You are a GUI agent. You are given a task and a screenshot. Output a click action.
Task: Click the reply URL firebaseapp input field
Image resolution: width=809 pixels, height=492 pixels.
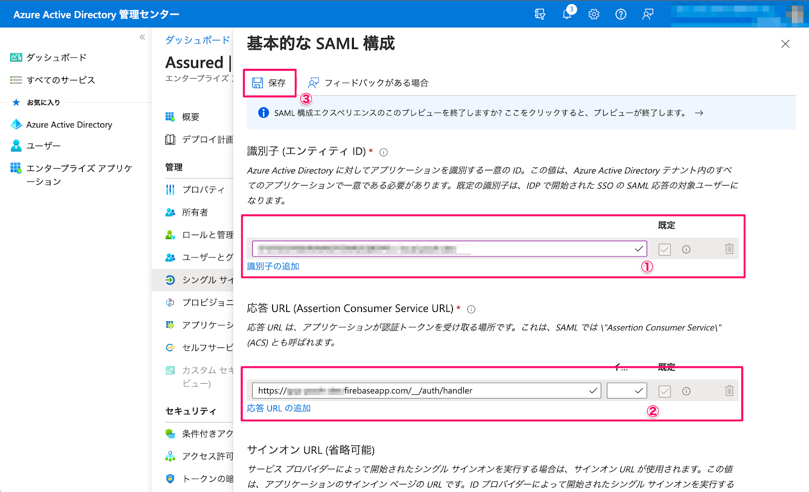[427, 390]
